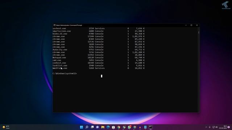The height and width of the screenshot is (130, 232).
Task: Click PID 9792 of Audacity.exe
Action: (91, 50)
